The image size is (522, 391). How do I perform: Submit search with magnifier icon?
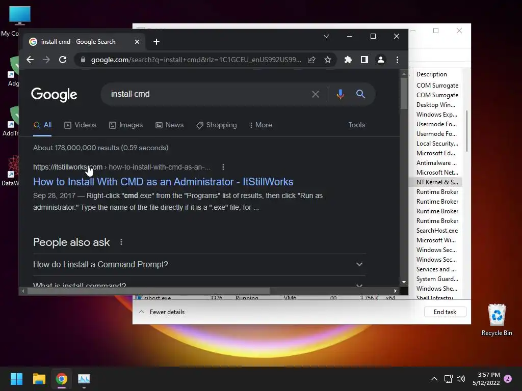360,94
